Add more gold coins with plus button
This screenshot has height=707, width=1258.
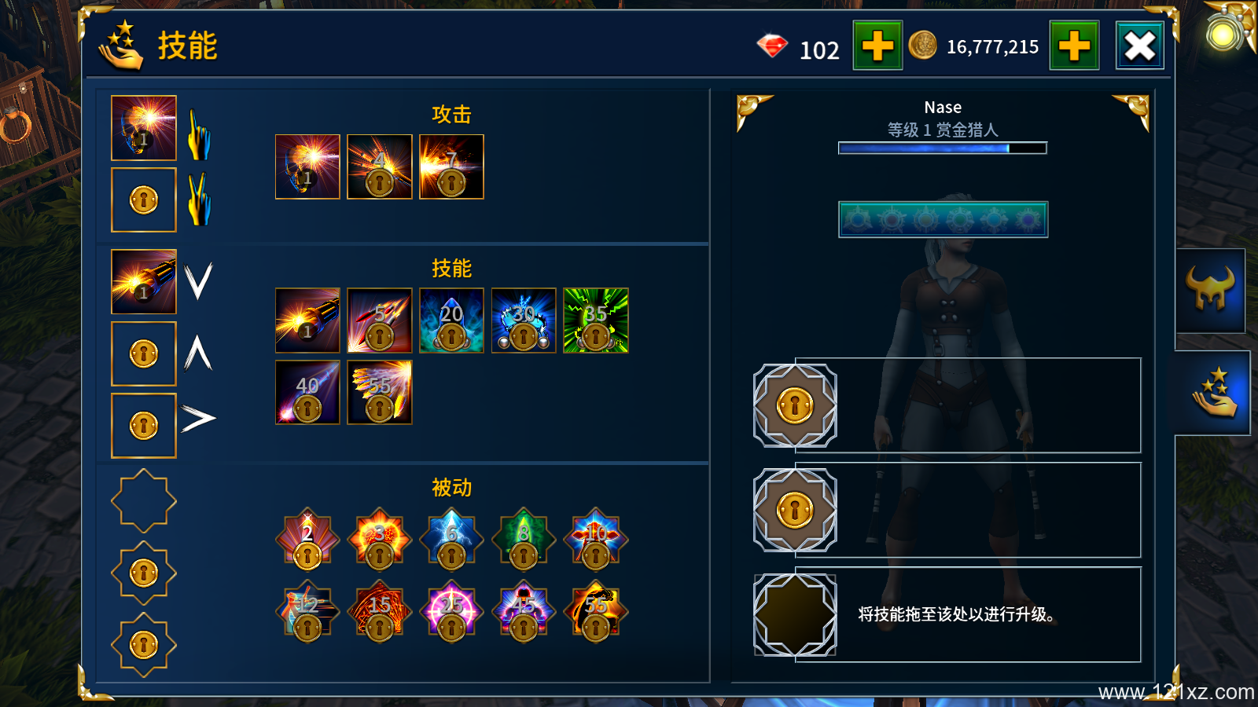tap(1074, 46)
